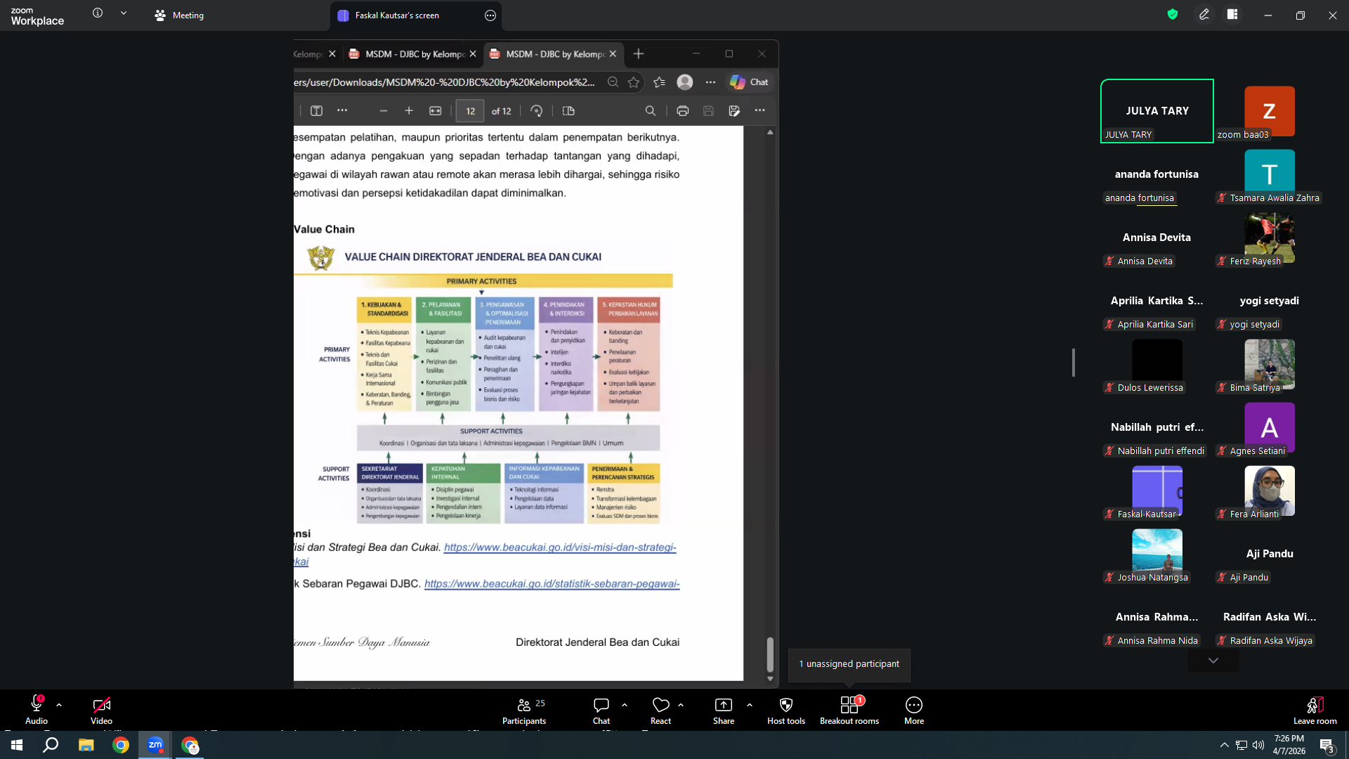The height and width of the screenshot is (759, 1349).
Task: Click zoom magnifier icon in address bar
Action: pos(613,82)
